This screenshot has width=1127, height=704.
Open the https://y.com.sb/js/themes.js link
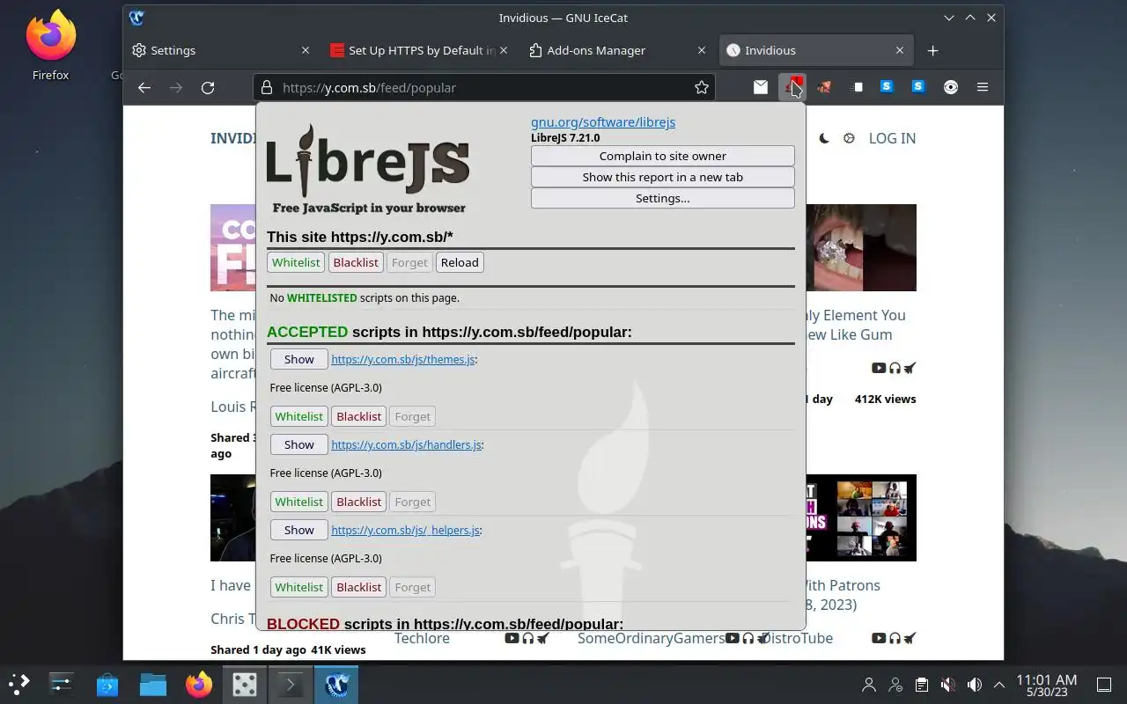coord(403,359)
